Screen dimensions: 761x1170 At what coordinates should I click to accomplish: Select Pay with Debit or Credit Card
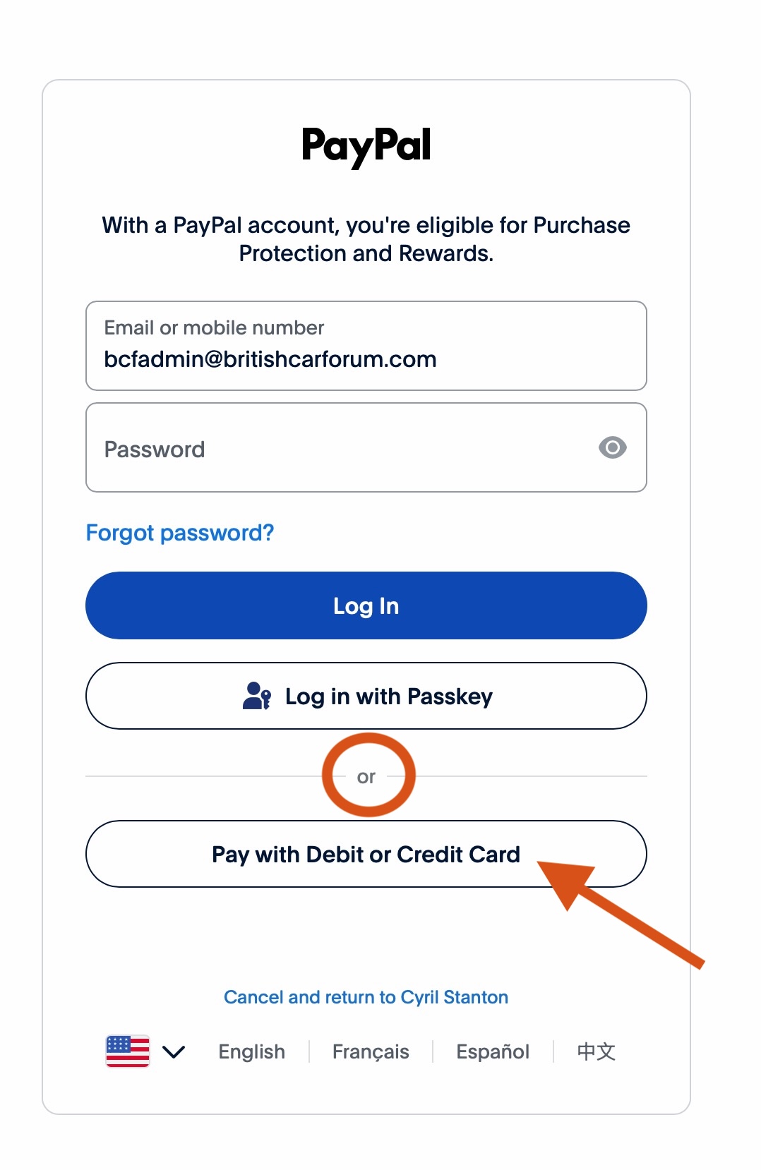pyautogui.click(x=366, y=854)
